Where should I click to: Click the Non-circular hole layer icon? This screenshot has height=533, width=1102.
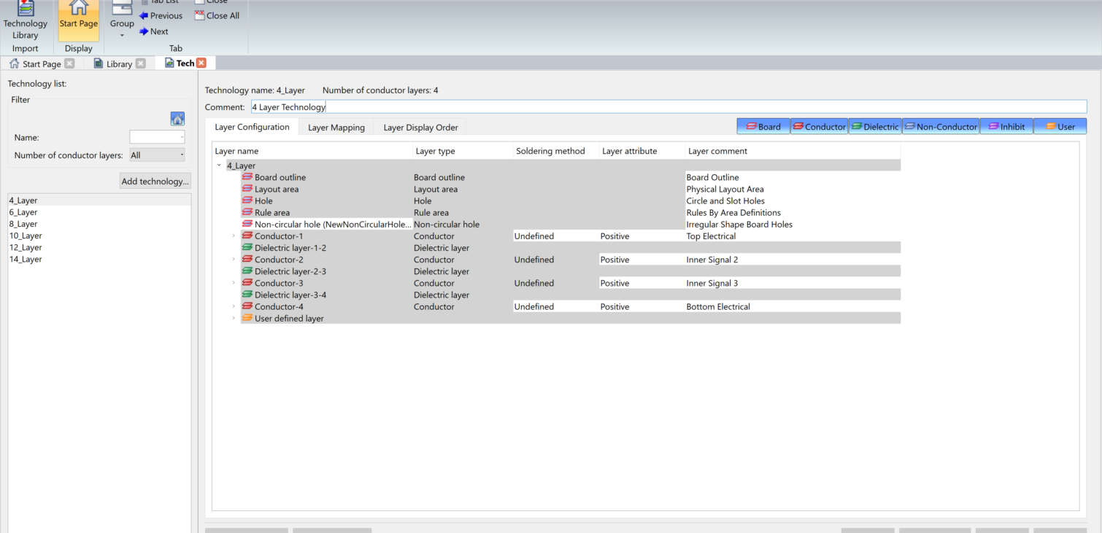coord(247,224)
